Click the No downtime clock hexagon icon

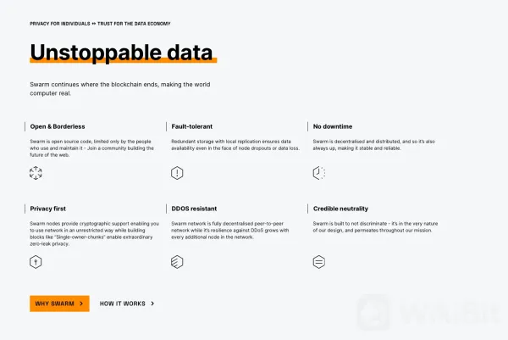[319, 173]
